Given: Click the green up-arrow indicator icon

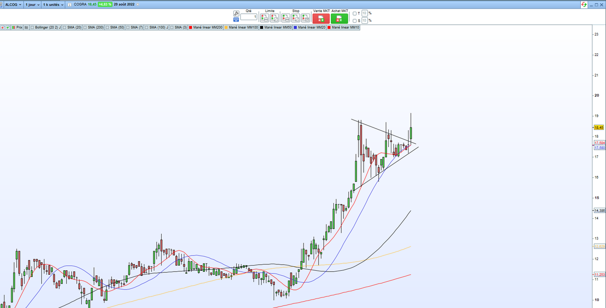Looking at the screenshot, I should pyautogui.click(x=9, y=27).
